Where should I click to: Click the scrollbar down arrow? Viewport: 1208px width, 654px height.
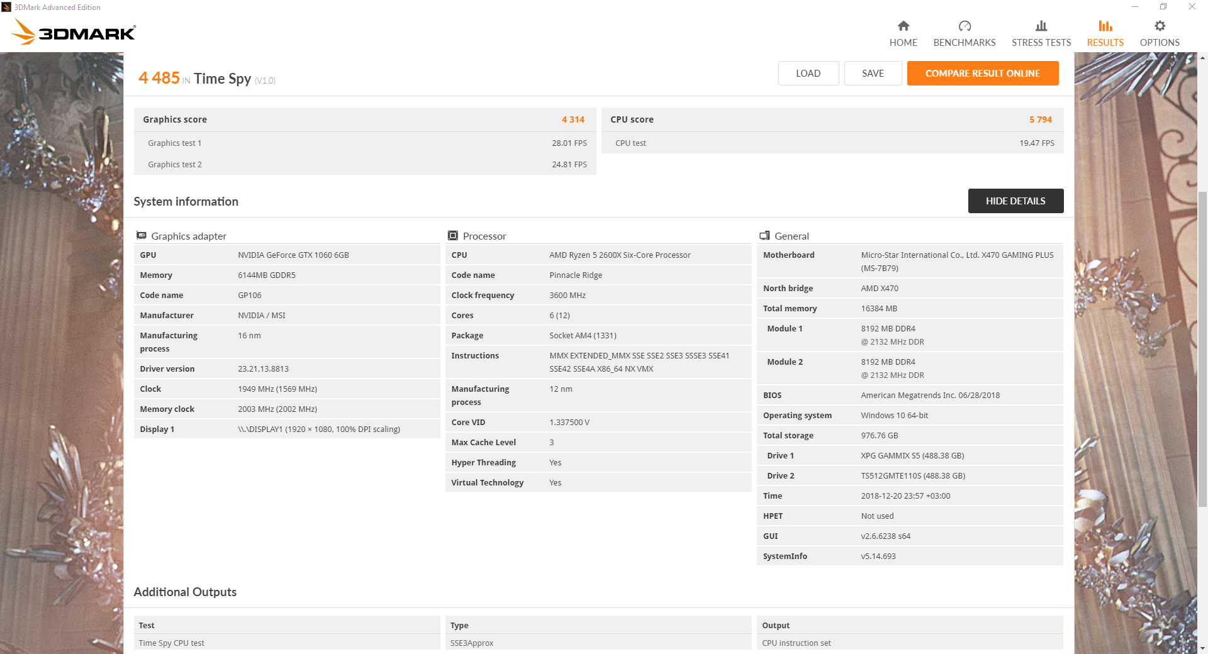point(1202,648)
